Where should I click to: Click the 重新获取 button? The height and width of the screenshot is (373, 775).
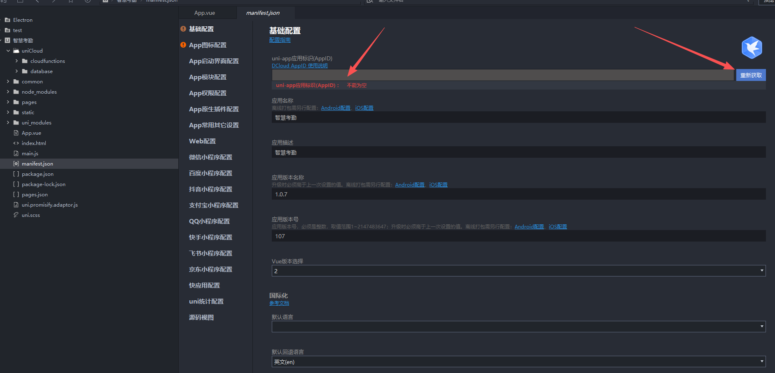tap(750, 75)
